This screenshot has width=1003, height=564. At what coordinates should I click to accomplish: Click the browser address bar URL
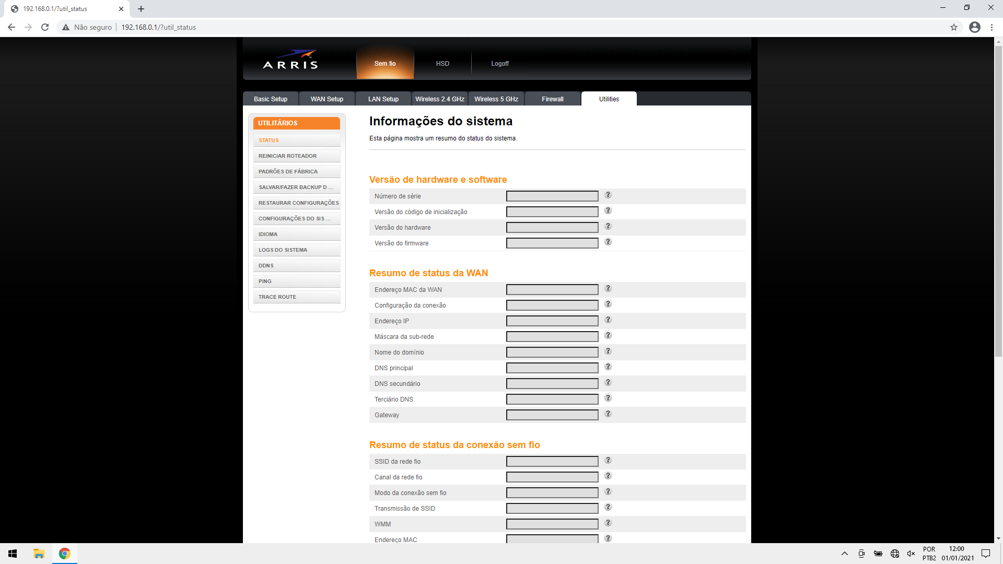point(158,27)
